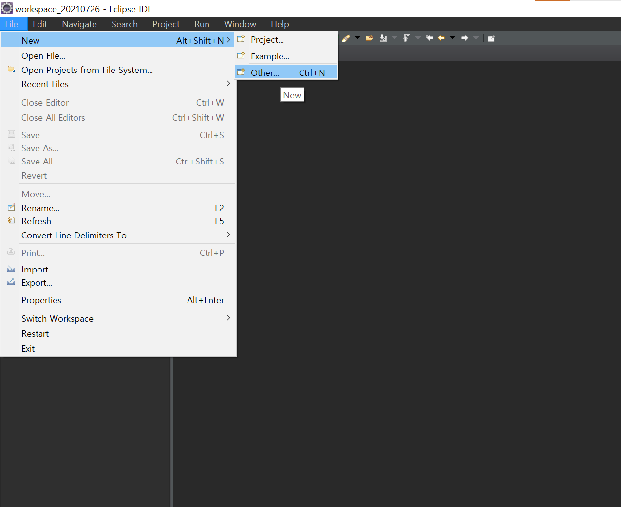The image size is (621, 507).
Task: Open the Search icon's dropdown arrow
Action: (x=358, y=38)
